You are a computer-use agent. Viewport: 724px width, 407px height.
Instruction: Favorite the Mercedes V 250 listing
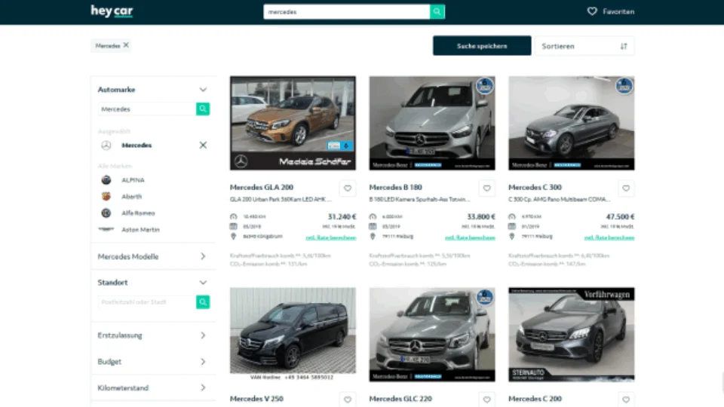pyautogui.click(x=348, y=399)
